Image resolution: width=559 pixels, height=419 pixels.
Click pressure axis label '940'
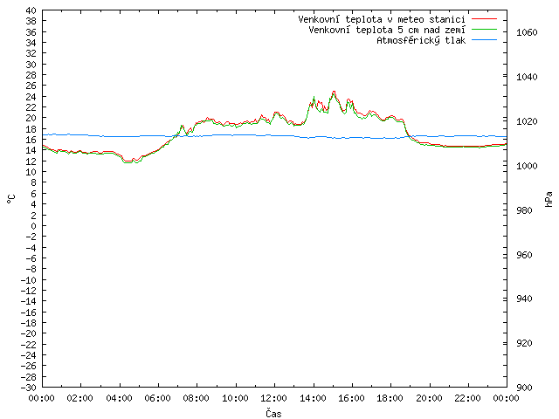click(524, 299)
